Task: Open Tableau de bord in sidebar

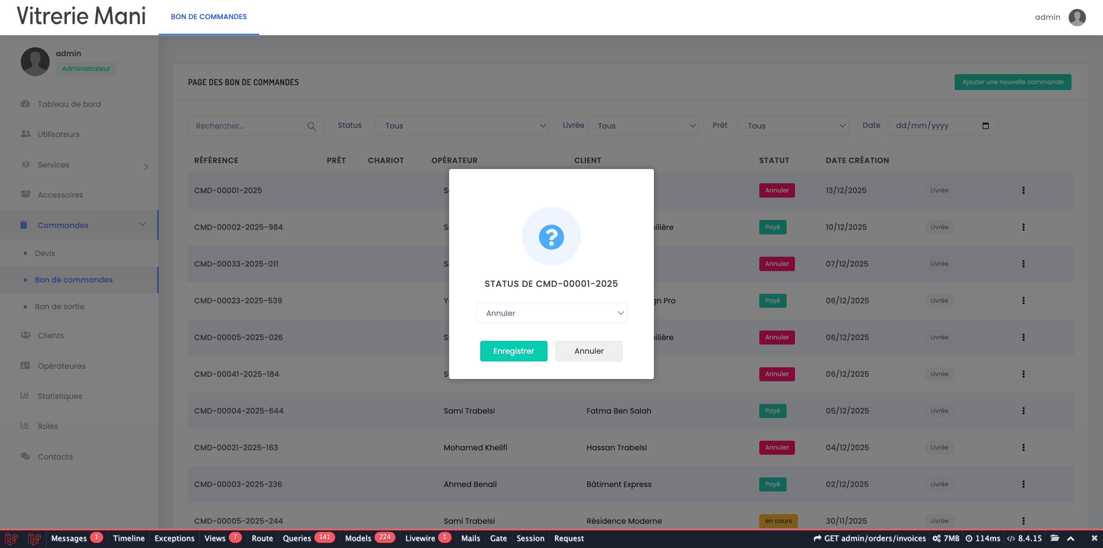Action: coord(69,104)
